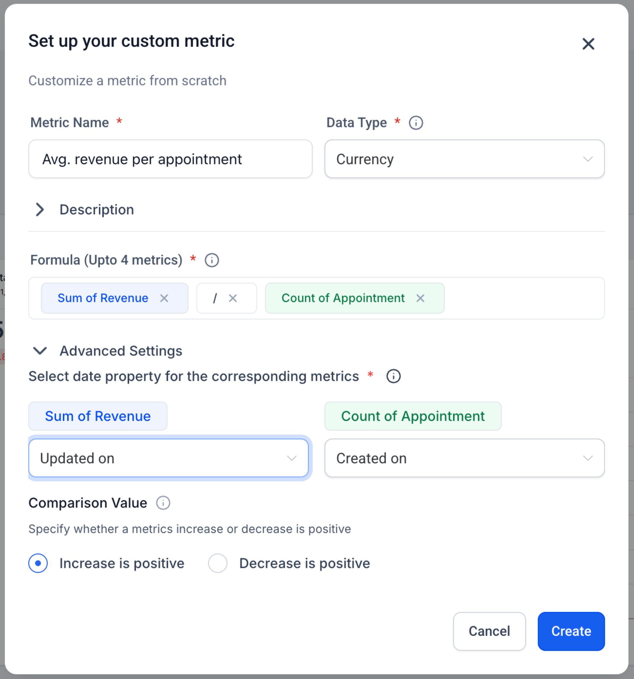Click the Data Type info icon

pos(416,123)
